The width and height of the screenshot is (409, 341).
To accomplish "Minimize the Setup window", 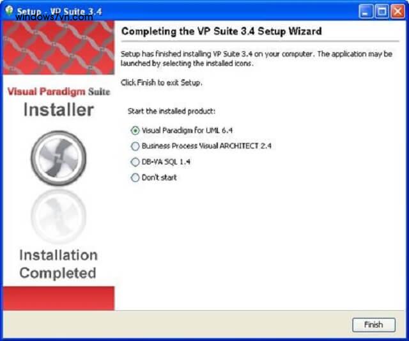I will 366,12.
